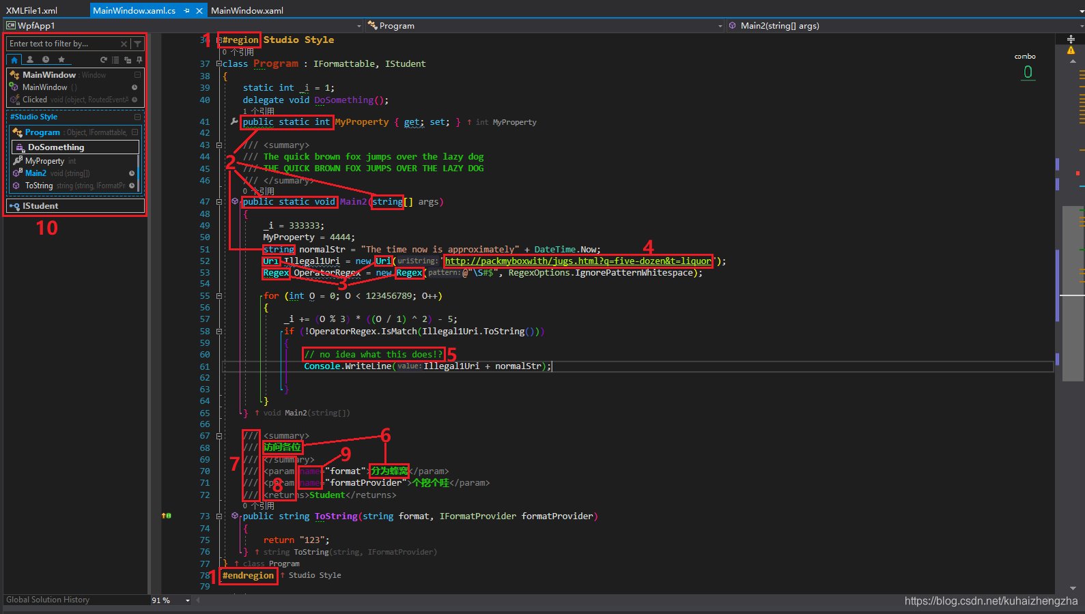The image size is (1085, 614).
Task: Collapse the ToString method fold at line 73
Action: 219,516
